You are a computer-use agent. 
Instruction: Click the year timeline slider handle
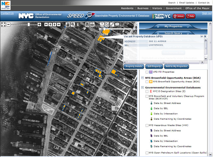[104, 29]
